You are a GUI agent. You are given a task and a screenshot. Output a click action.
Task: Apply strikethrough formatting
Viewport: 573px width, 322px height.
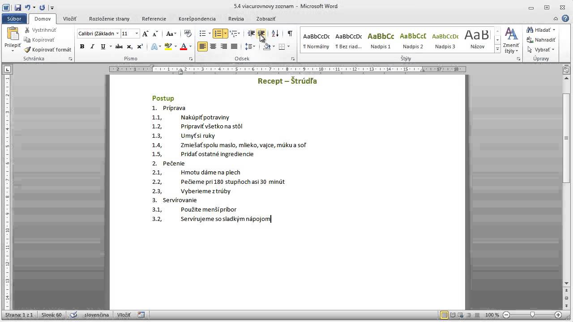119,47
